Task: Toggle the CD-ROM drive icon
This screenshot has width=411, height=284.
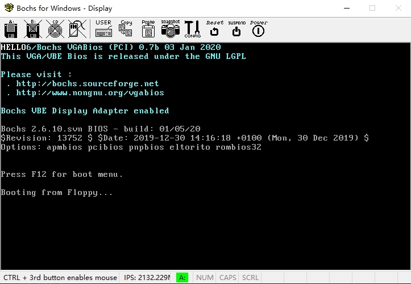Action: coord(55,29)
